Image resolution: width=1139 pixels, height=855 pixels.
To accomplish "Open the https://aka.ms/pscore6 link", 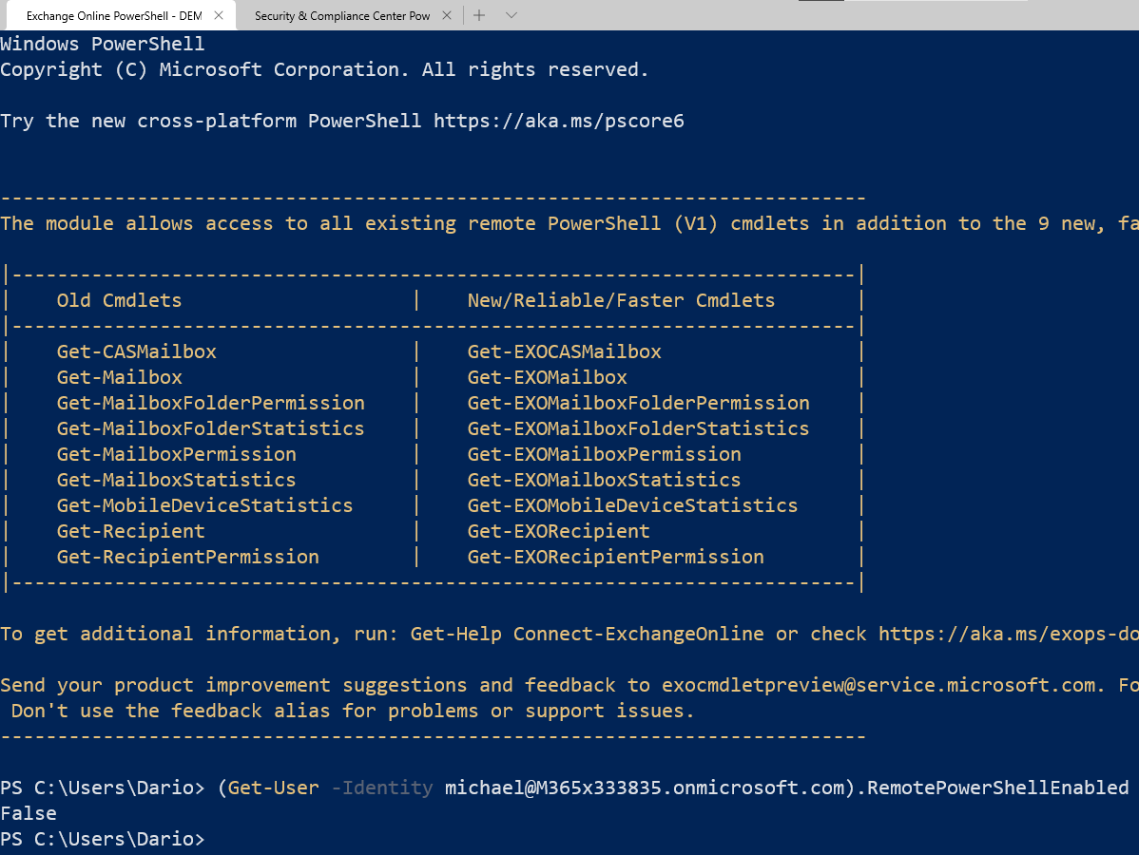I will click(x=559, y=121).
